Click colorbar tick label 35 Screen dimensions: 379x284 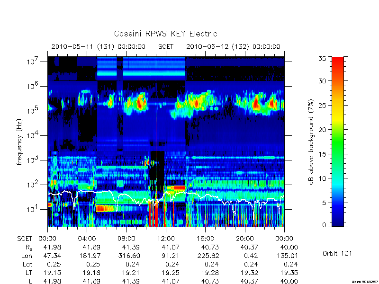click(322, 59)
